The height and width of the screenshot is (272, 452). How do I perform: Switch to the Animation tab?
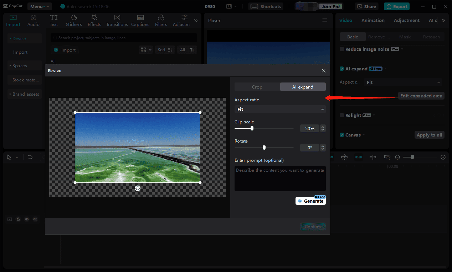[373, 21]
